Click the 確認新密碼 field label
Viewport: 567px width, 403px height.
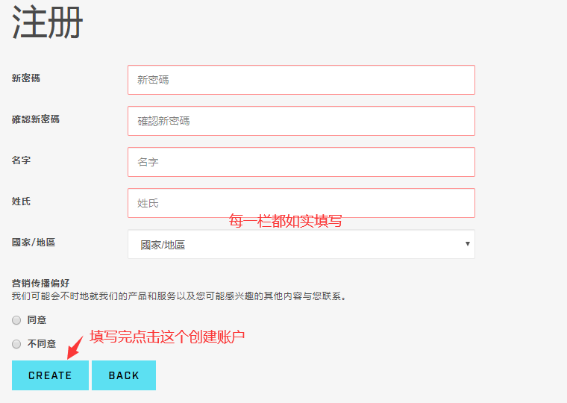(x=36, y=119)
